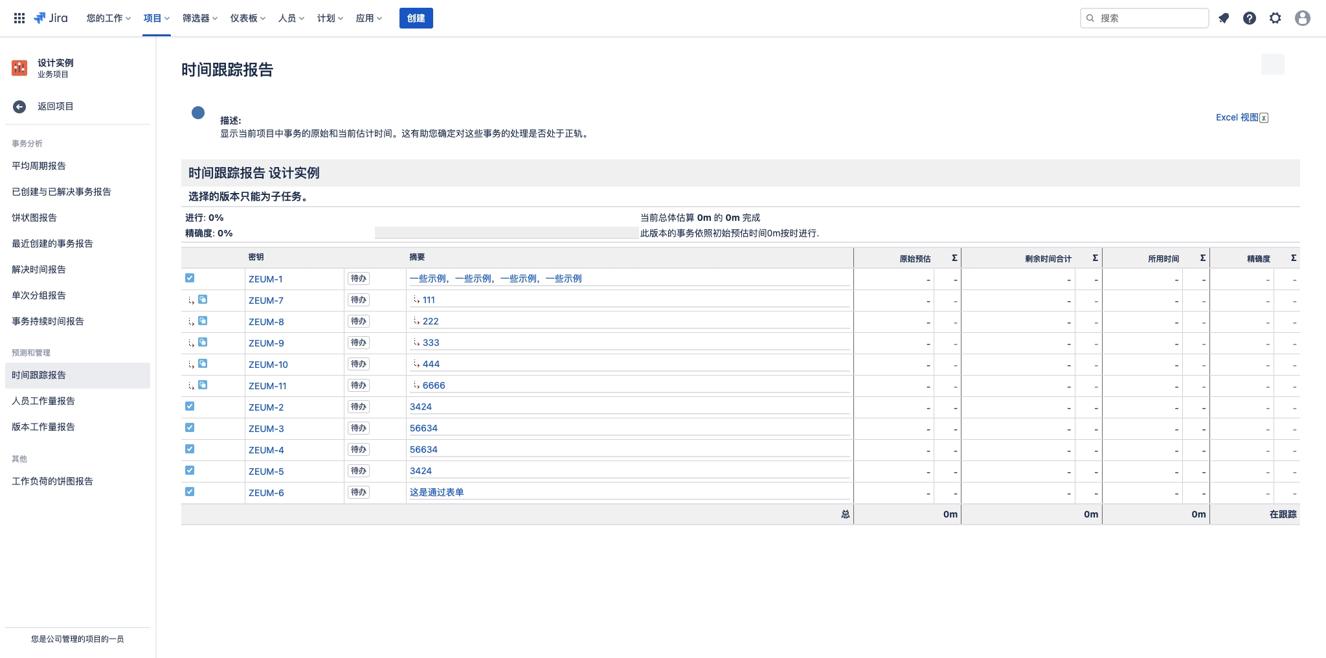The image size is (1326, 658).
Task: Click the sigma icon after 所用时间 column
Action: tap(1202, 258)
